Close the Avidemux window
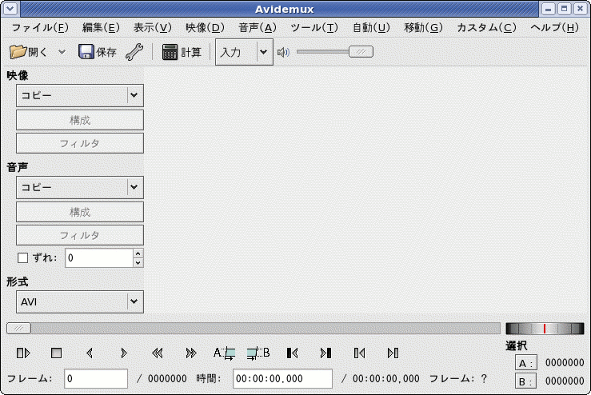This screenshot has height=395, width=591. point(581,9)
